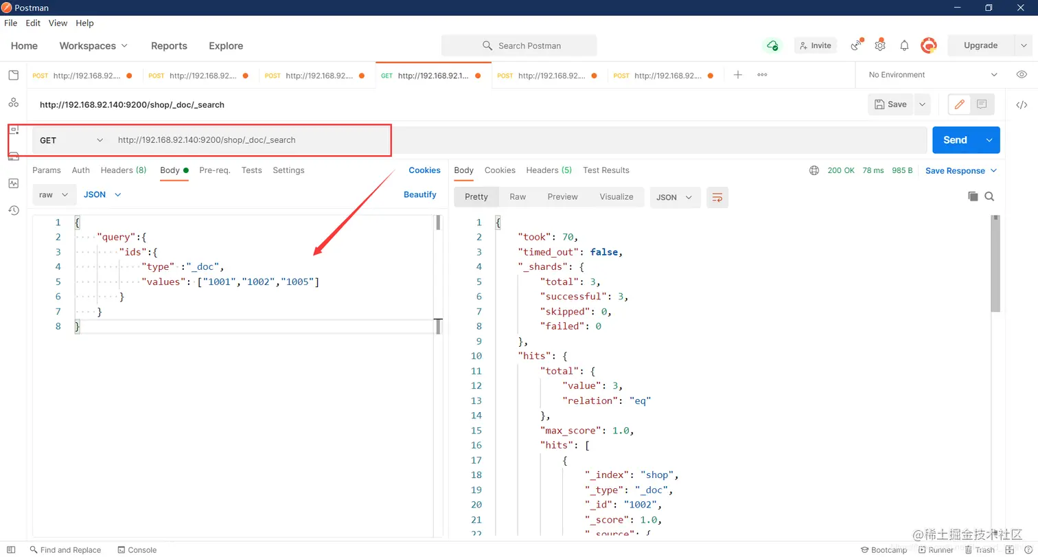Open the Edit menu

click(x=33, y=23)
